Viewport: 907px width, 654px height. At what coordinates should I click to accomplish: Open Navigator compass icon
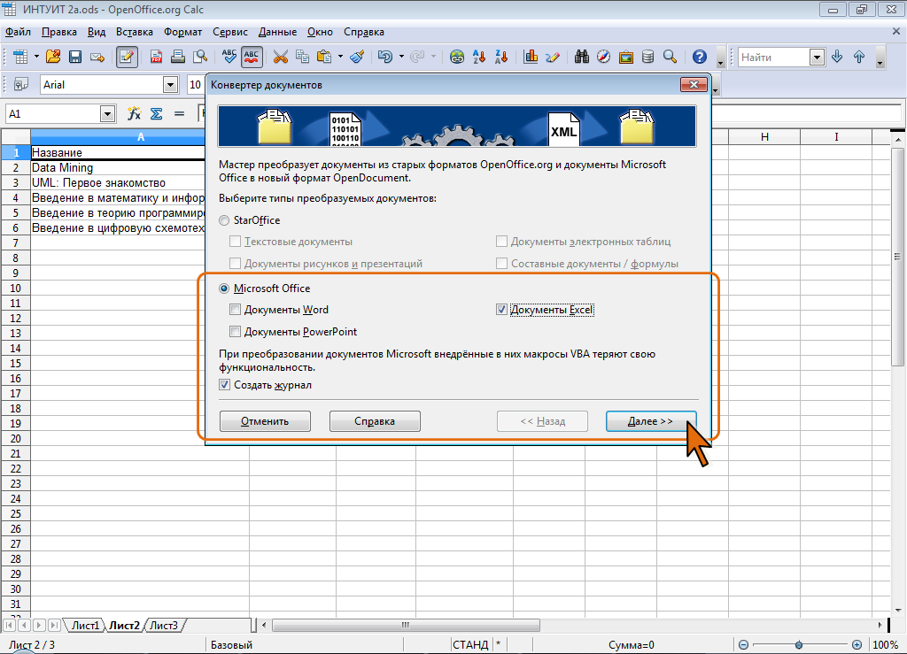coord(604,57)
